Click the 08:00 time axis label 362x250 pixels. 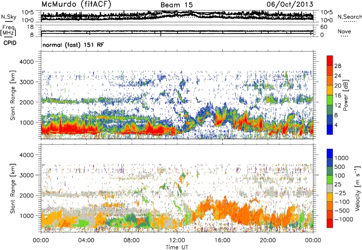(132, 241)
